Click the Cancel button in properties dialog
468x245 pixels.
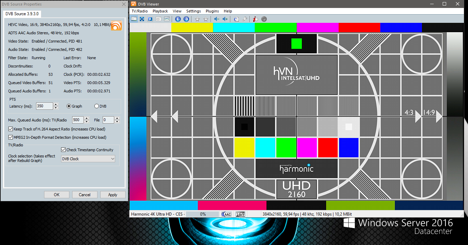click(x=85, y=195)
